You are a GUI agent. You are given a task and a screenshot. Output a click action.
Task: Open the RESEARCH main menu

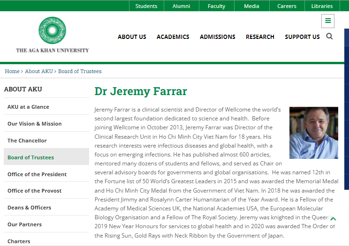pyautogui.click(x=260, y=37)
